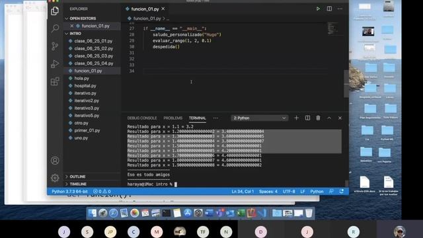The image size is (423, 238).
Task: Select participant avatar 'JP'
Action: 110,231
